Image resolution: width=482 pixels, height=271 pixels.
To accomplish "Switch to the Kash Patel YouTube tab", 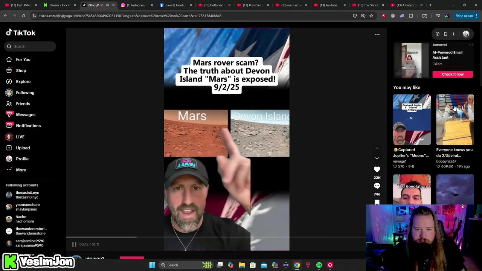I will pos(21,5).
